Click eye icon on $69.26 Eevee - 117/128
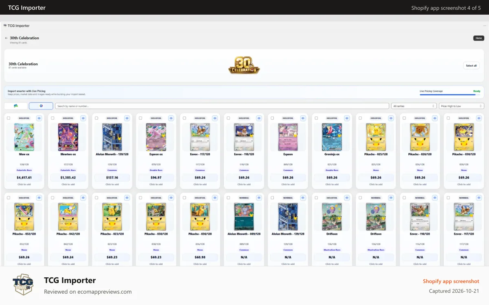This screenshot has width=489, height=305. (215, 118)
